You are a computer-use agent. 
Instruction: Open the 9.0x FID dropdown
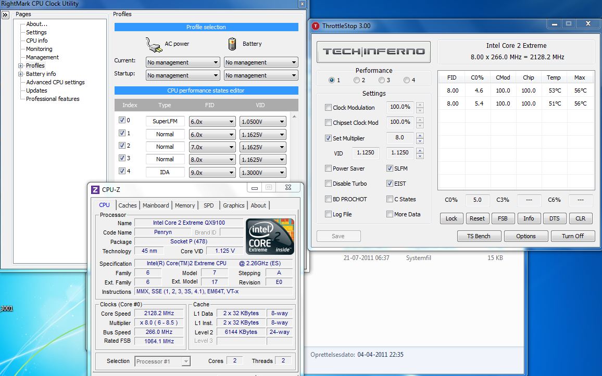coord(212,173)
